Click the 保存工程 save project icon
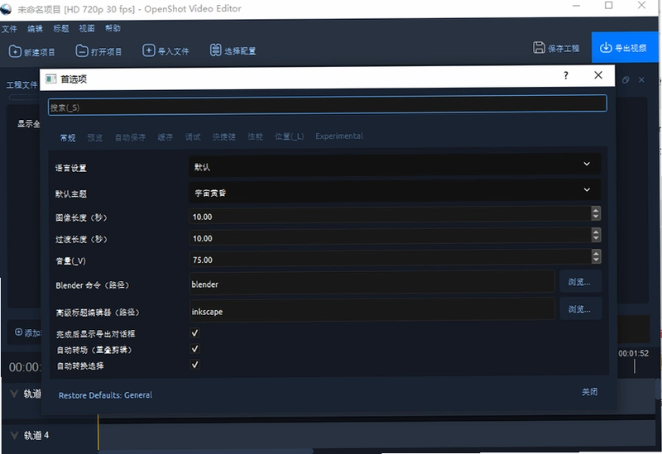This screenshot has height=454, width=662. (x=539, y=47)
